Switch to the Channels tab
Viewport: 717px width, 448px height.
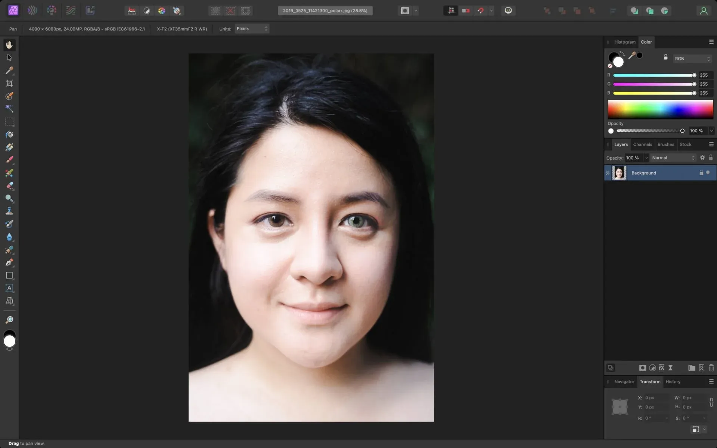[643, 144]
